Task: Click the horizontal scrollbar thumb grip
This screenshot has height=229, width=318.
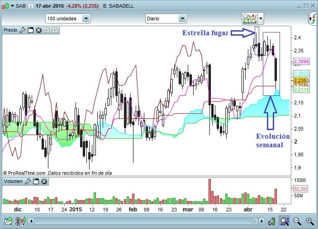Action: (255, 221)
